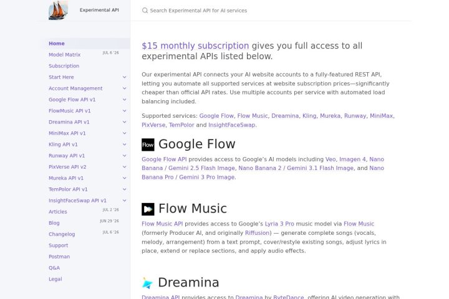Viewport: 449px width, 299px height.
Task: Expand the Account Management chevron
Action: [124, 88]
